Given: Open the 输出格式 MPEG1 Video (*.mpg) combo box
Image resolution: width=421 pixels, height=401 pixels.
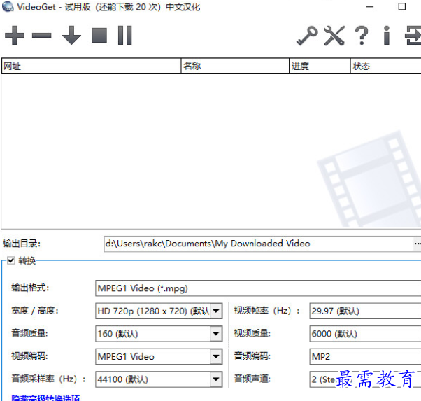Looking at the screenshot, I should click(258, 288).
